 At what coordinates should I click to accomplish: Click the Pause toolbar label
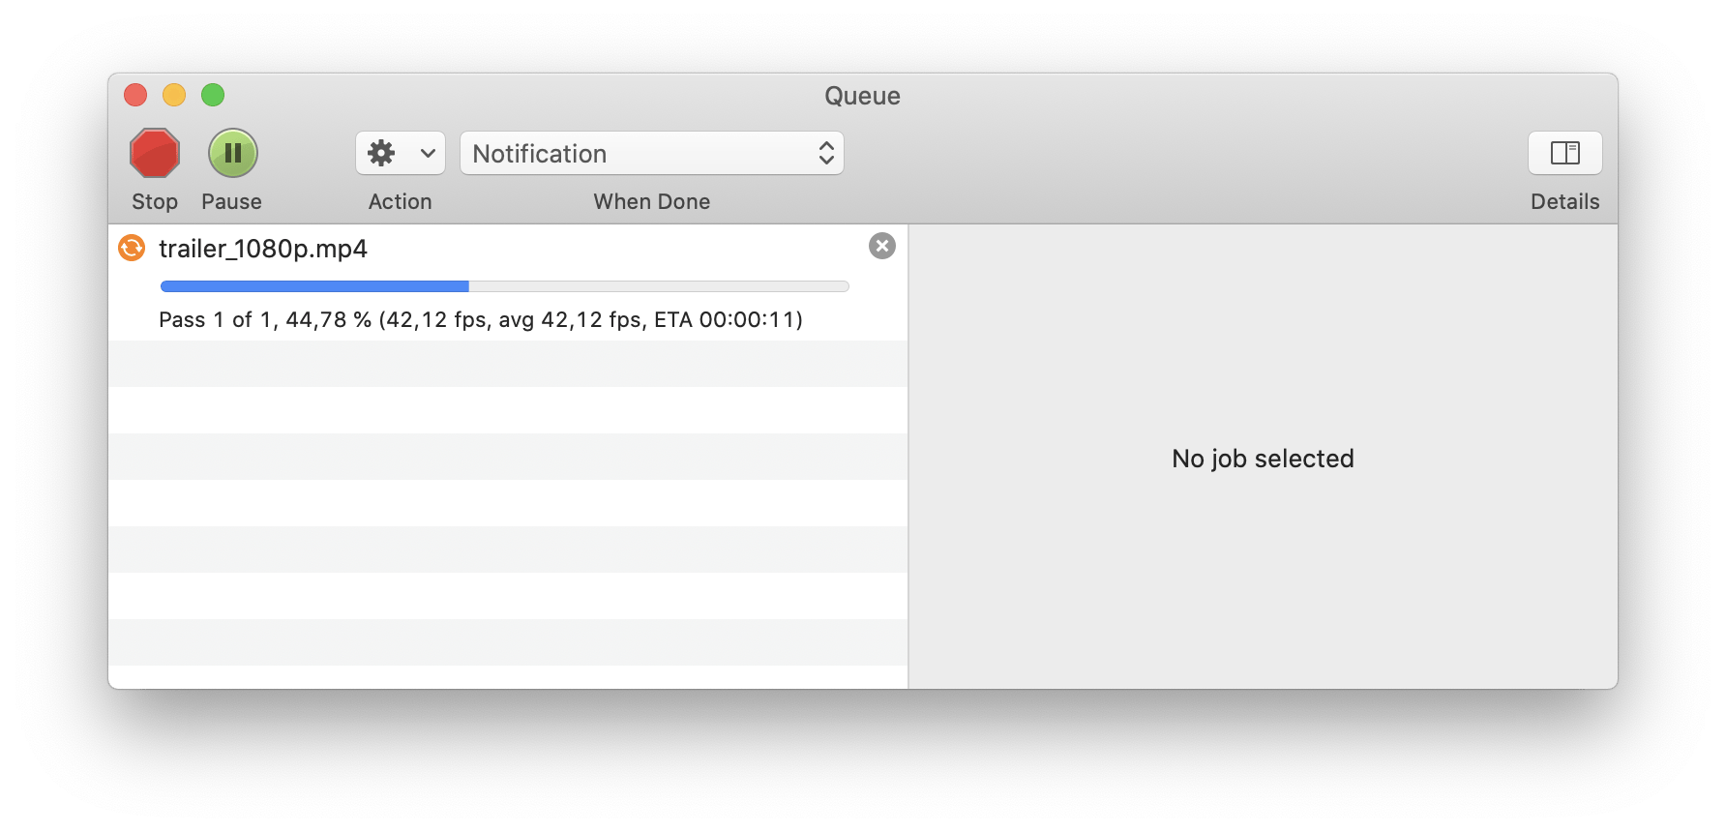pos(231,202)
